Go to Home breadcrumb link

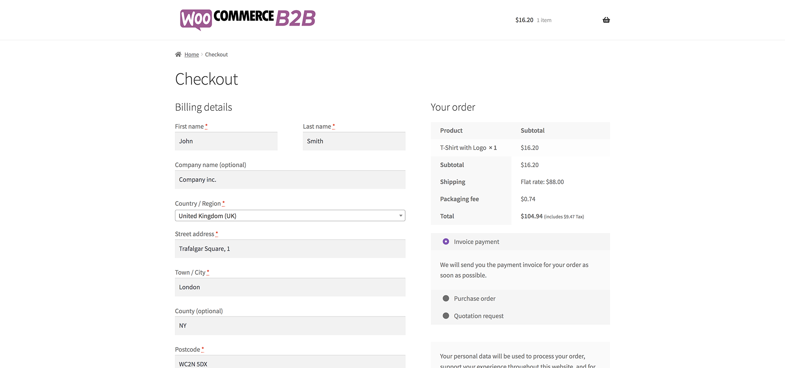(191, 55)
